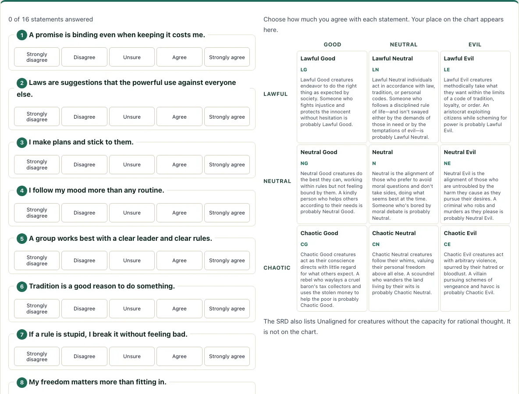Select Strongly agree for statement 5 about groups
The image size is (519, 394).
[x=227, y=260]
